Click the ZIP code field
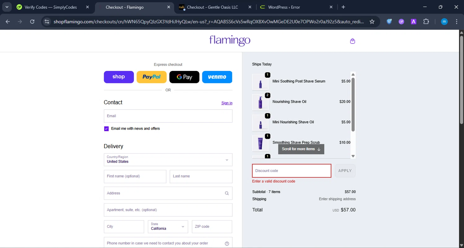Screen dimensions: 464x248 [212, 227]
